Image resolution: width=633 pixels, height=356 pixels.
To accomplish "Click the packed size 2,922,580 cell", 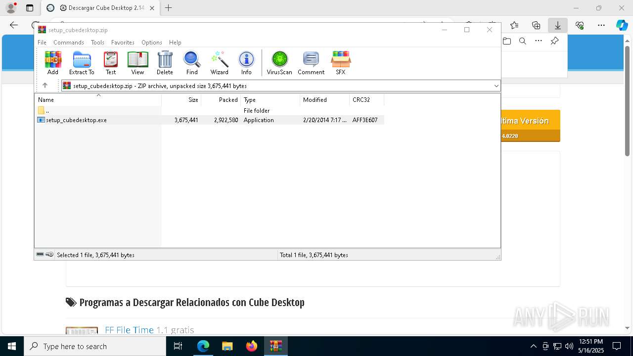I will (226, 120).
